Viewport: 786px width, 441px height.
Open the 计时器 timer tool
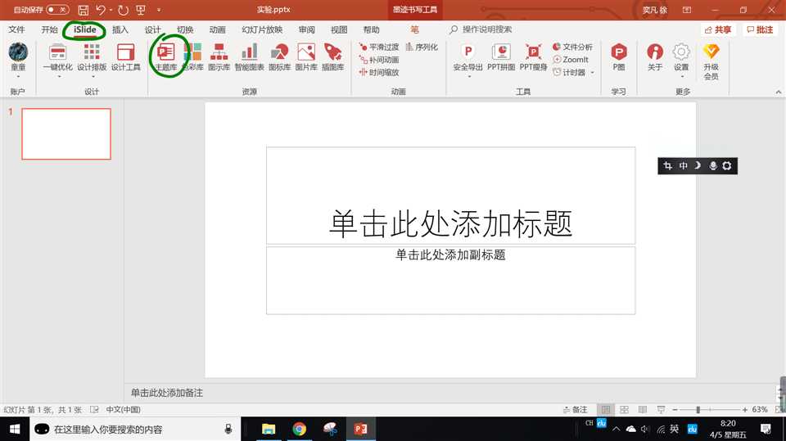[569, 72]
